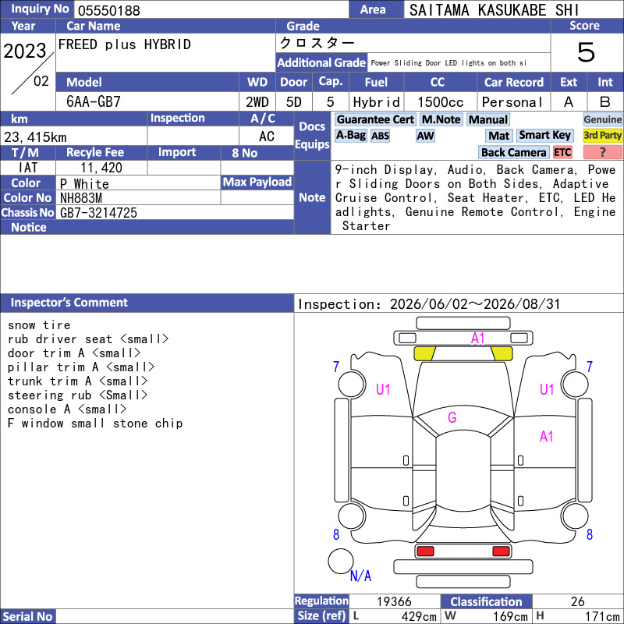
Task: Click the regulation number 19366
Action: pyautogui.click(x=394, y=601)
